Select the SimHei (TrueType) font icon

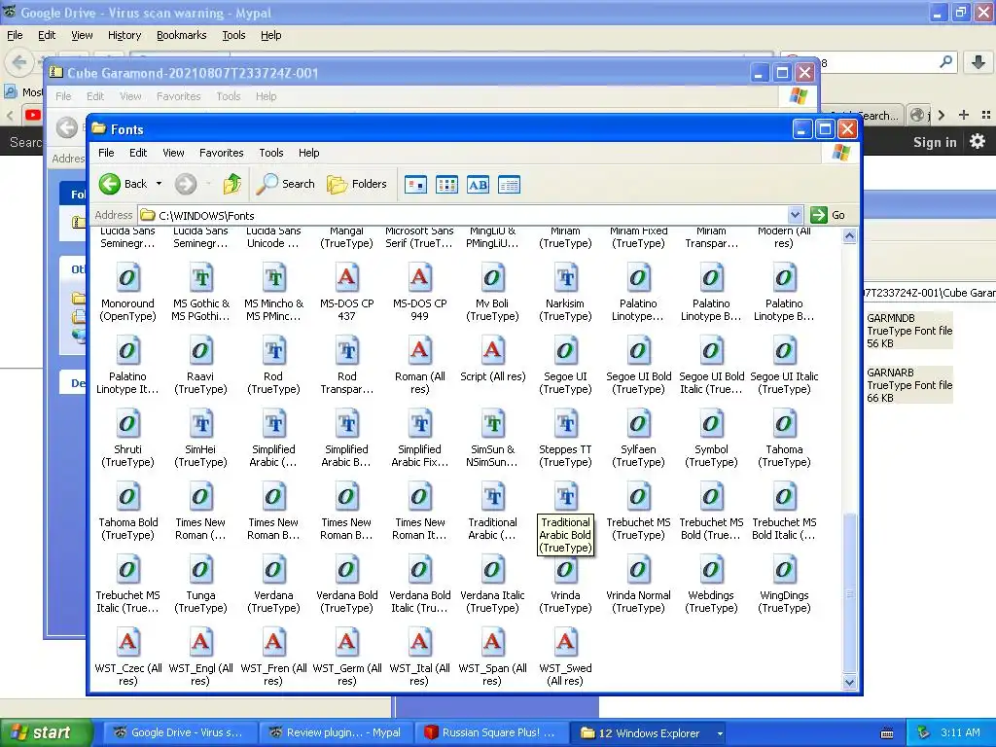[200, 424]
